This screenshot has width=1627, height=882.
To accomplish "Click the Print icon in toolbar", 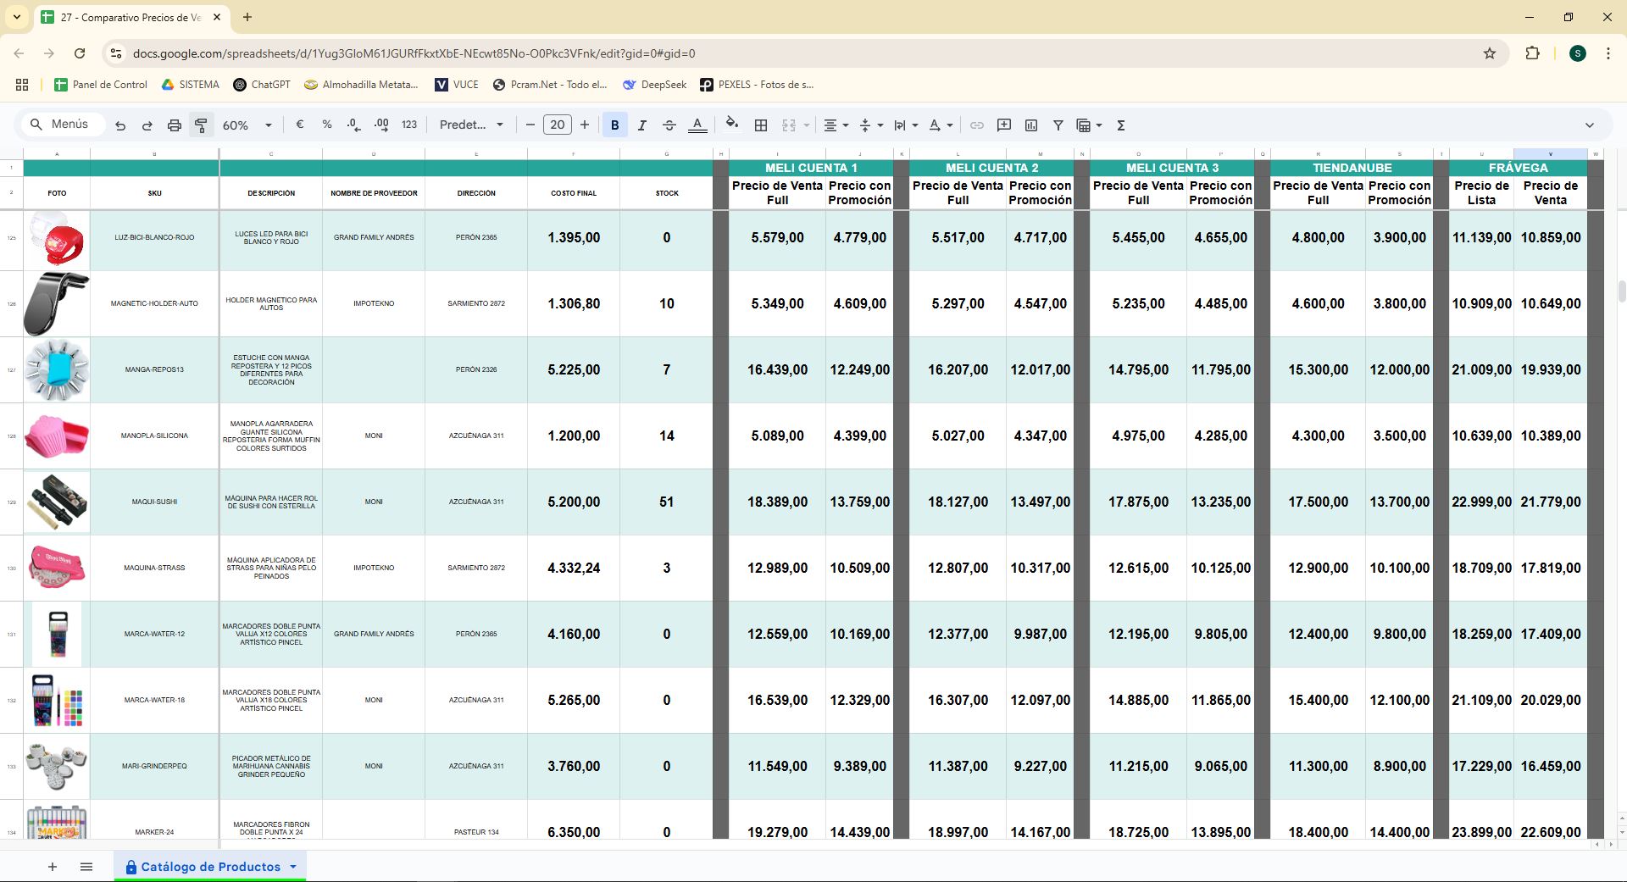I will coord(174,125).
